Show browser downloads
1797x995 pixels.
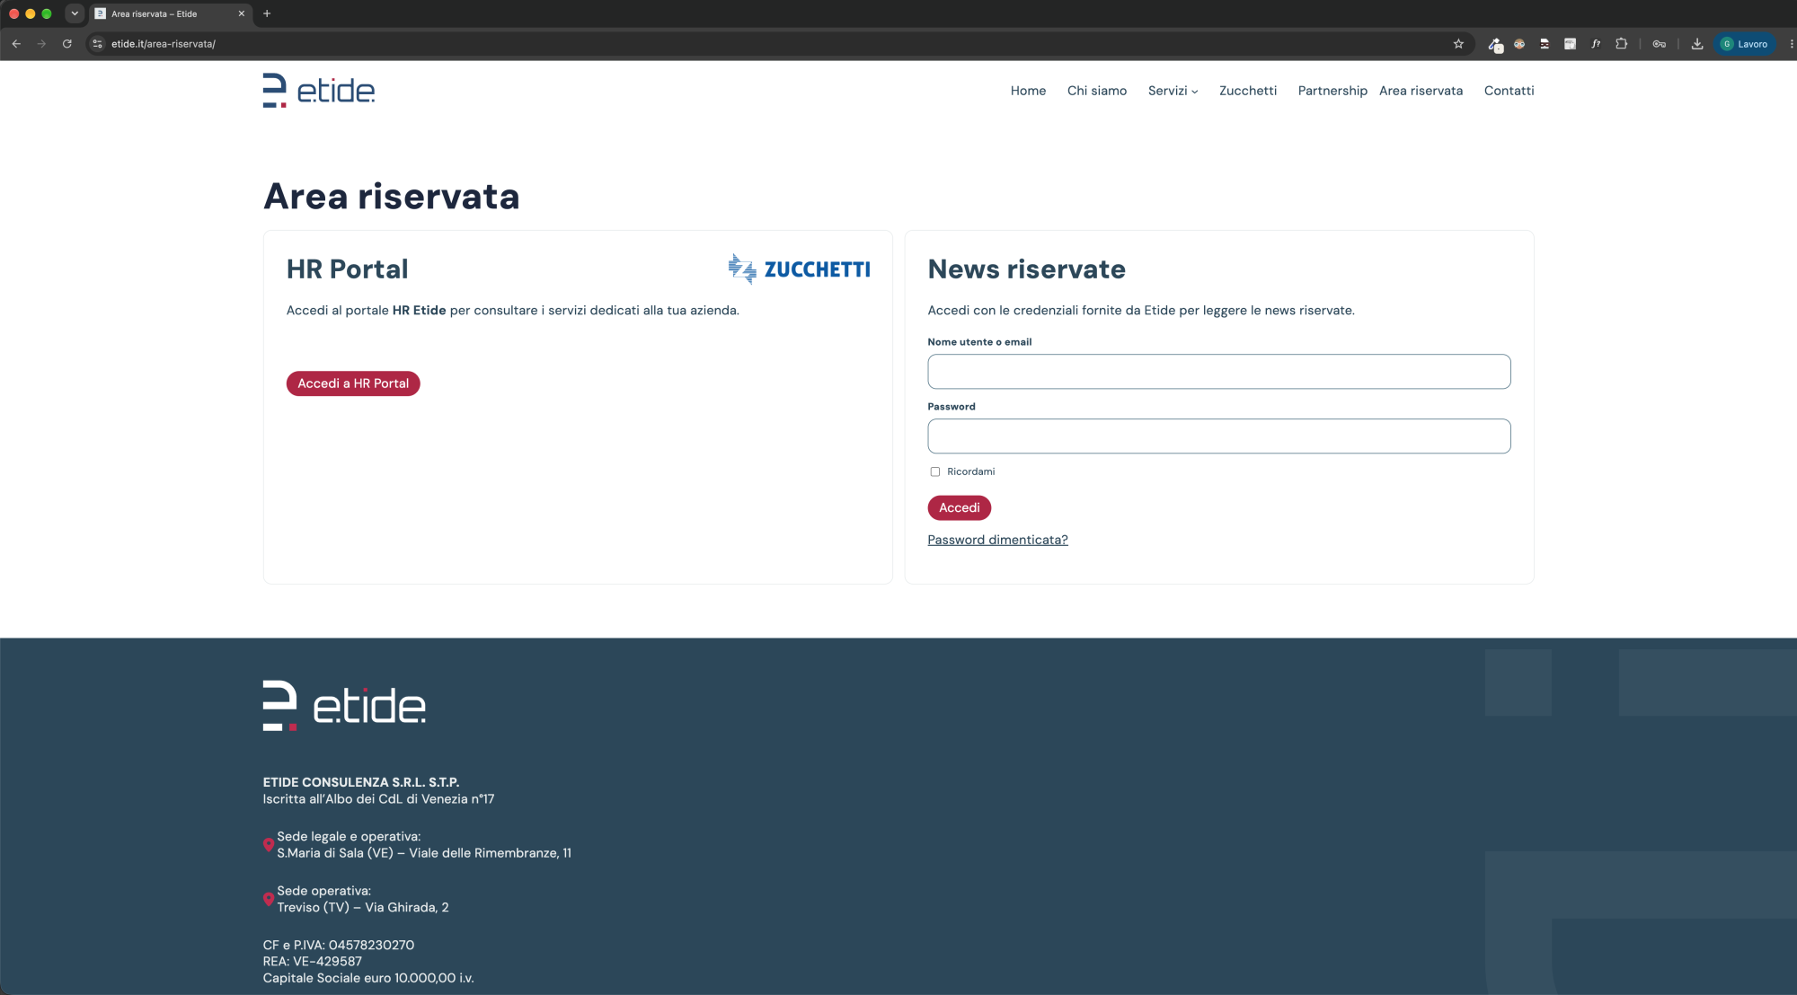point(1697,44)
